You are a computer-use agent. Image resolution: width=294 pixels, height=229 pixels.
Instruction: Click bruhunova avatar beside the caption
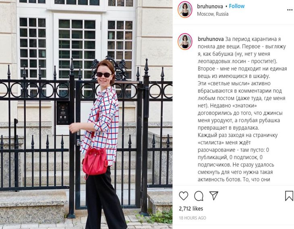185,41
